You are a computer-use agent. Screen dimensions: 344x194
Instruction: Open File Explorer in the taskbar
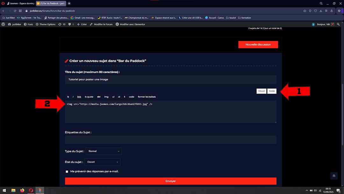pyautogui.click(x=13, y=190)
